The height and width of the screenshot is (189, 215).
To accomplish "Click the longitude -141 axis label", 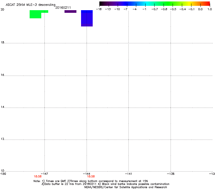I will [128, 174].
